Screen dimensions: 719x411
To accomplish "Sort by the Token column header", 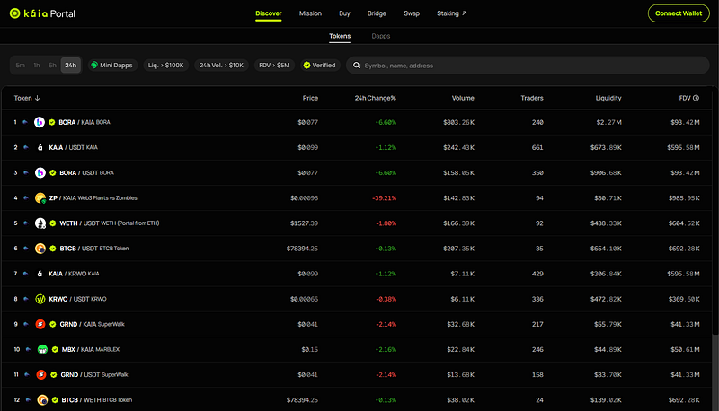I will point(23,98).
